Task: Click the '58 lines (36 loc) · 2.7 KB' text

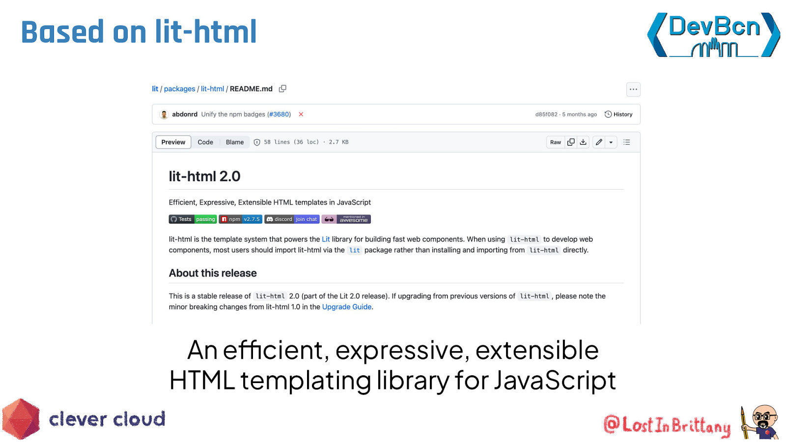Action: 306,142
